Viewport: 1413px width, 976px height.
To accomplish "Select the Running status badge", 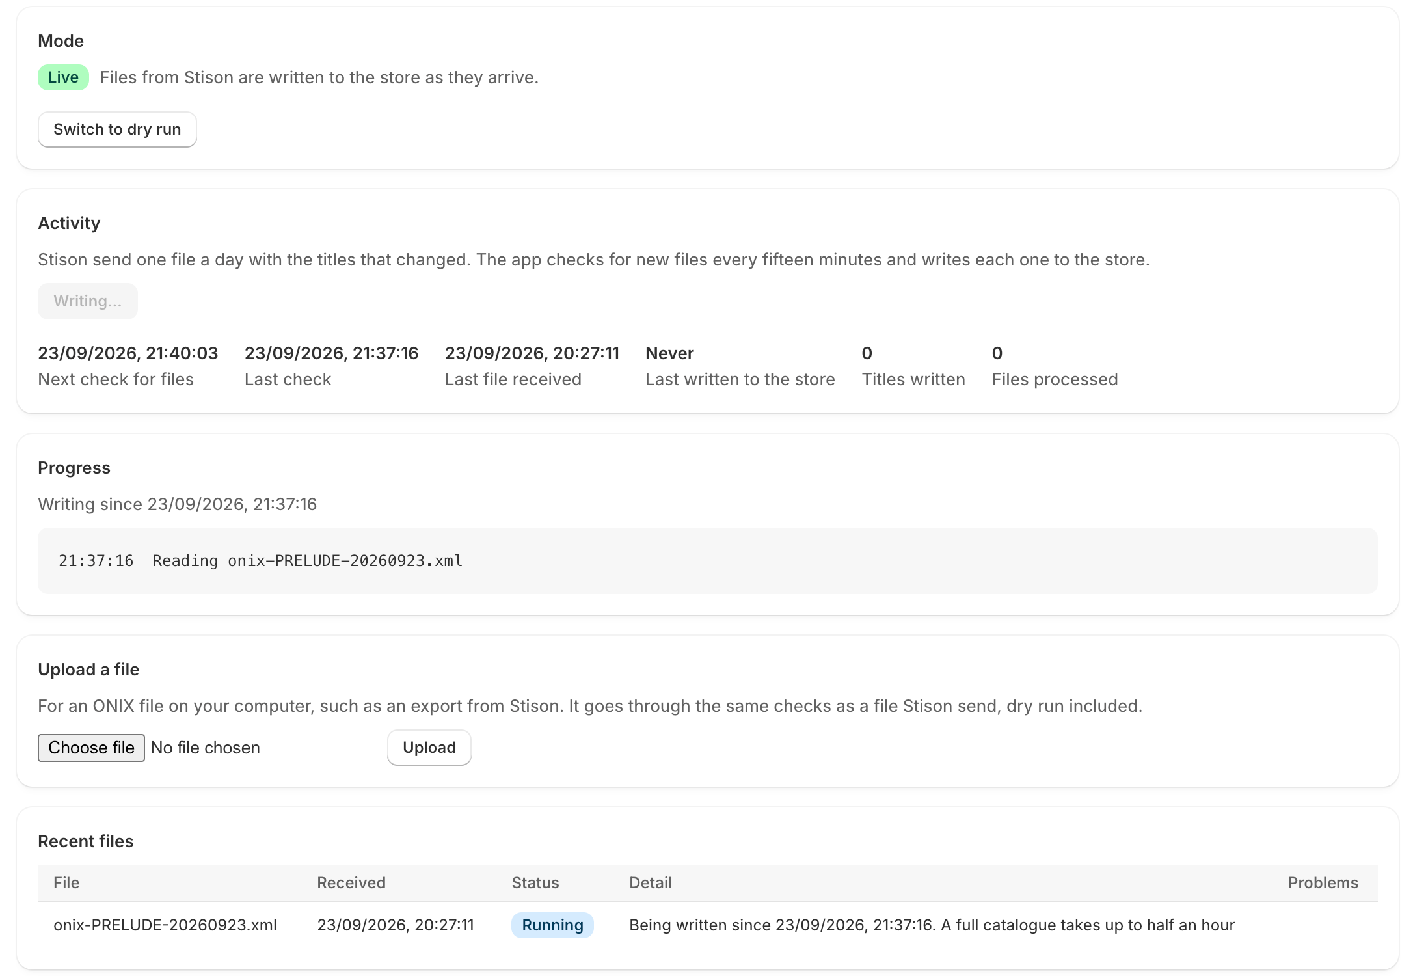I will (552, 925).
